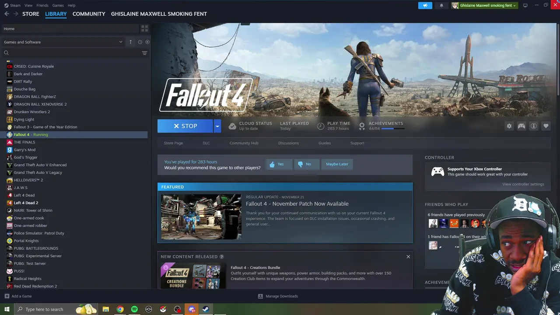Click the library search magnifier icon
The image size is (560, 315).
click(6, 53)
